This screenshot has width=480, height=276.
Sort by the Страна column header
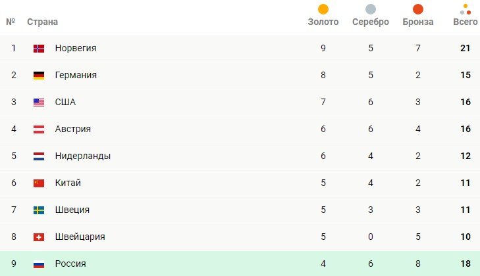tap(42, 22)
